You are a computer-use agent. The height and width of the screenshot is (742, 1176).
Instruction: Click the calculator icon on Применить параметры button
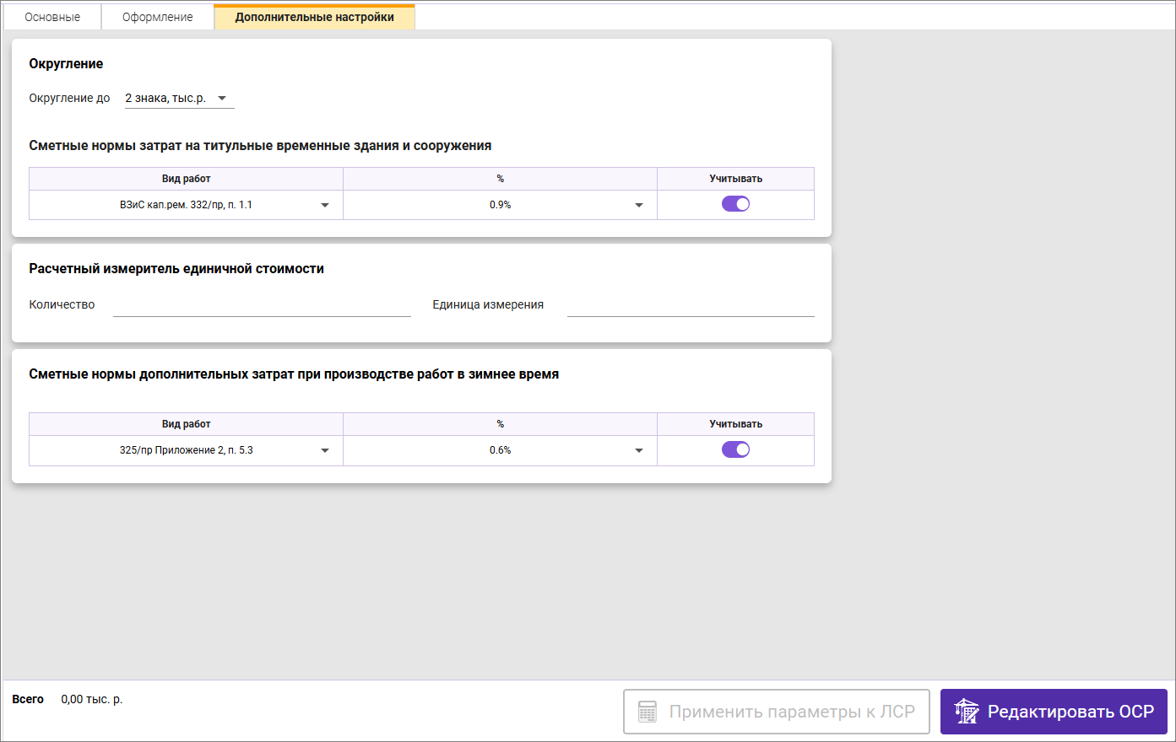coord(648,712)
